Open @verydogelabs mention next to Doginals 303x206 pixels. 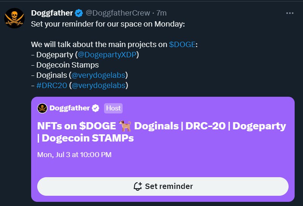(98, 75)
